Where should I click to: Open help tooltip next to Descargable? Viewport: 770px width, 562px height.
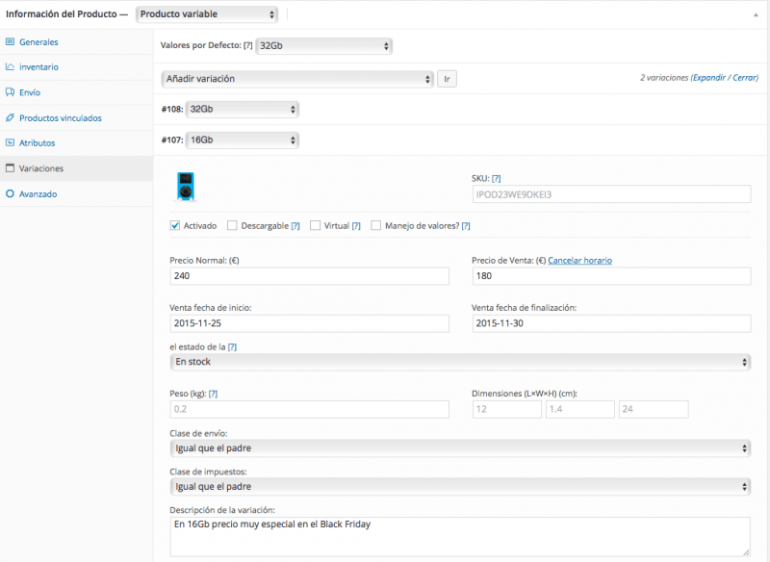tap(295, 226)
